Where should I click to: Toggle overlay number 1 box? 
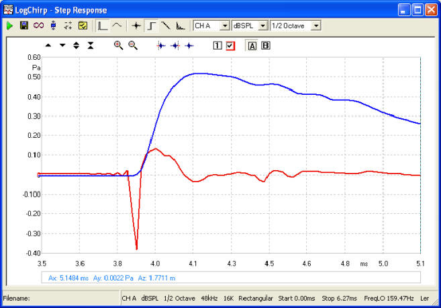217,46
